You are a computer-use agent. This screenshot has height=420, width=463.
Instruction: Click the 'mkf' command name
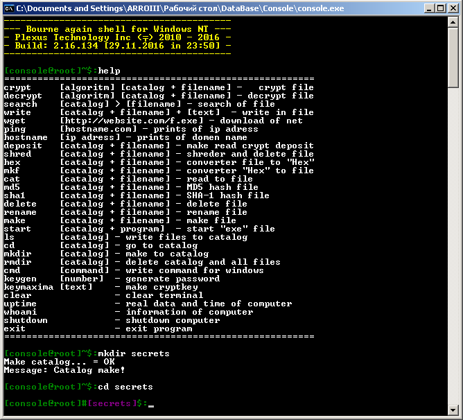coord(12,170)
